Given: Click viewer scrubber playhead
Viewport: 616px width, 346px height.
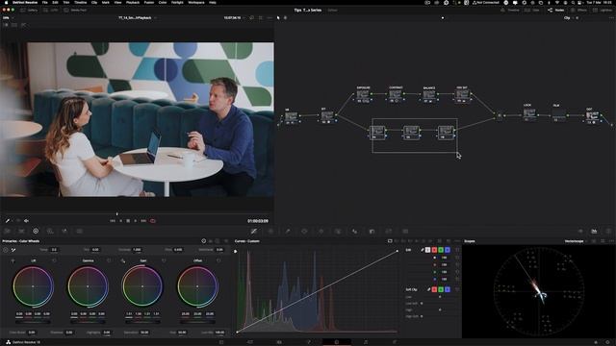Looking at the screenshot, I should pyautogui.click(x=117, y=213).
